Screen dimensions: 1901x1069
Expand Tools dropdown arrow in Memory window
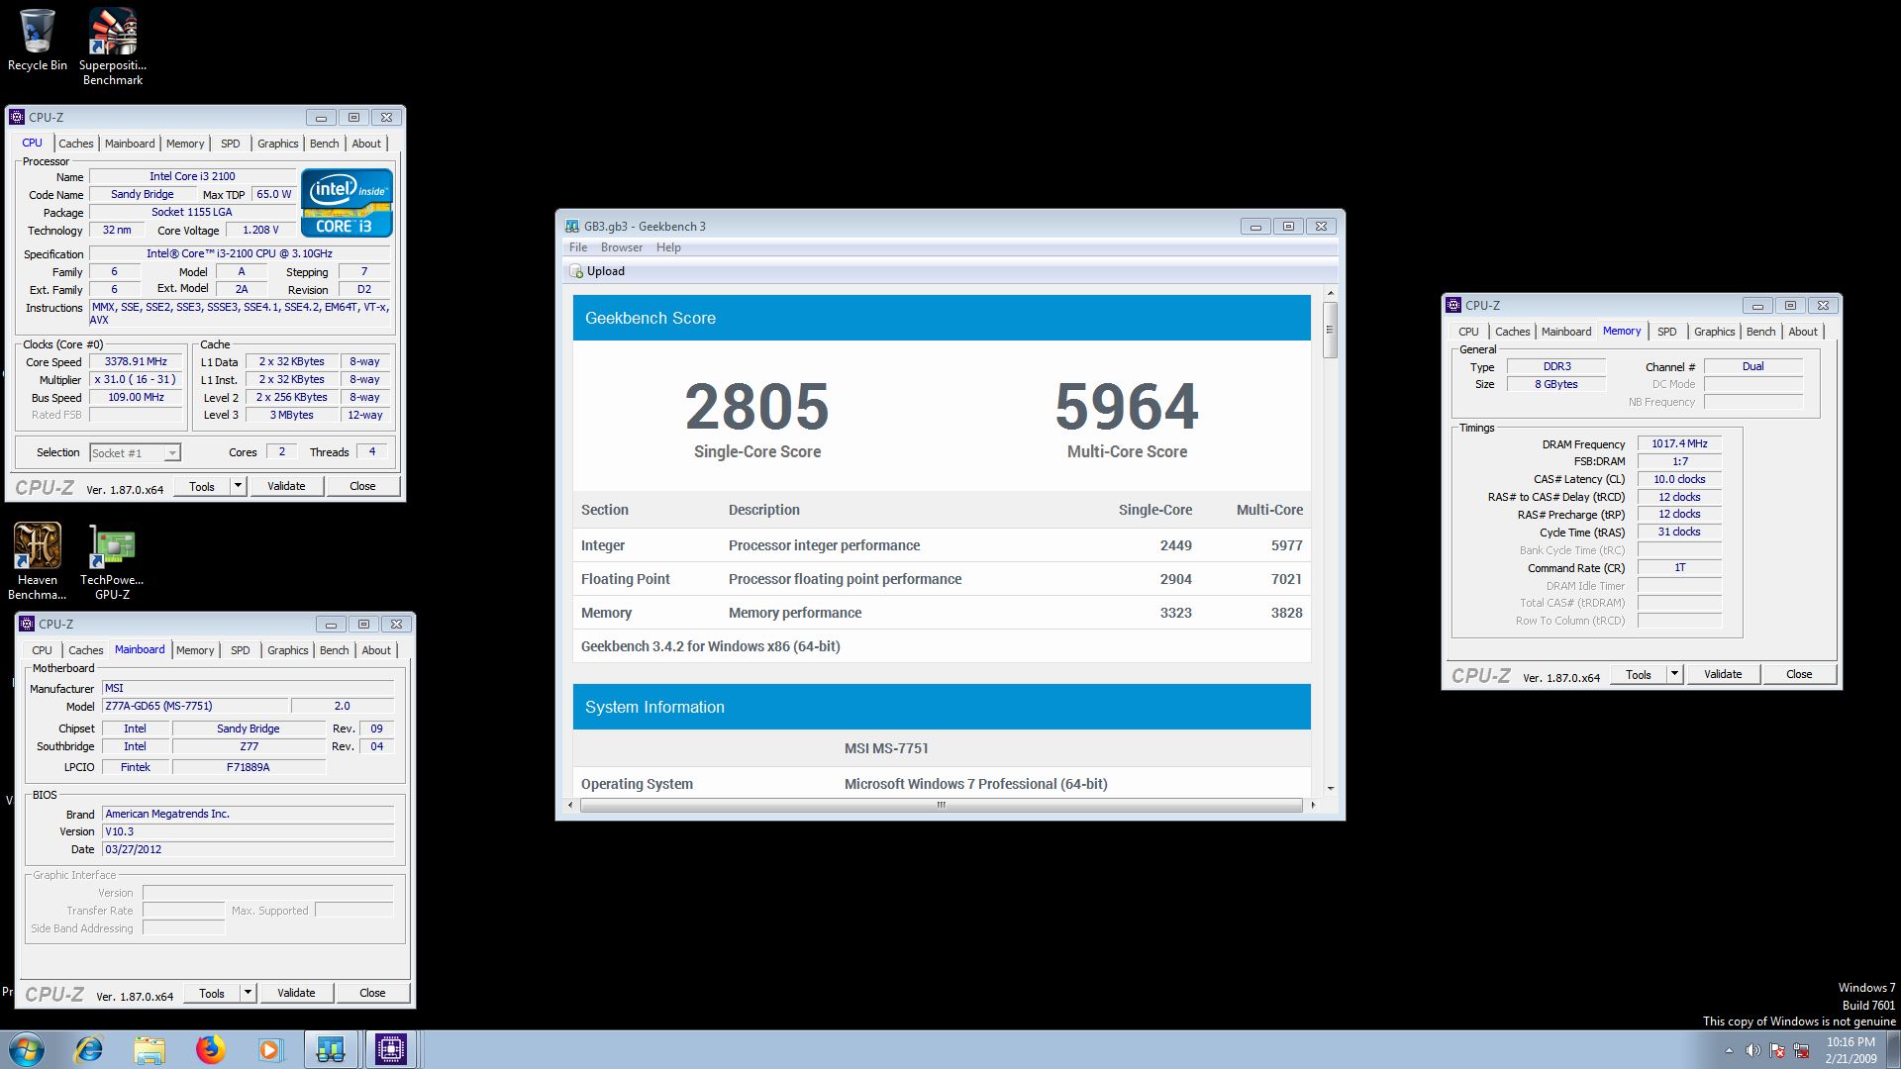coord(1674,674)
